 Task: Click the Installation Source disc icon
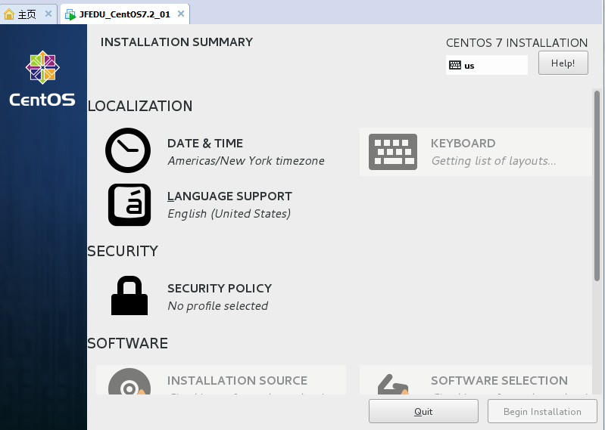point(129,382)
